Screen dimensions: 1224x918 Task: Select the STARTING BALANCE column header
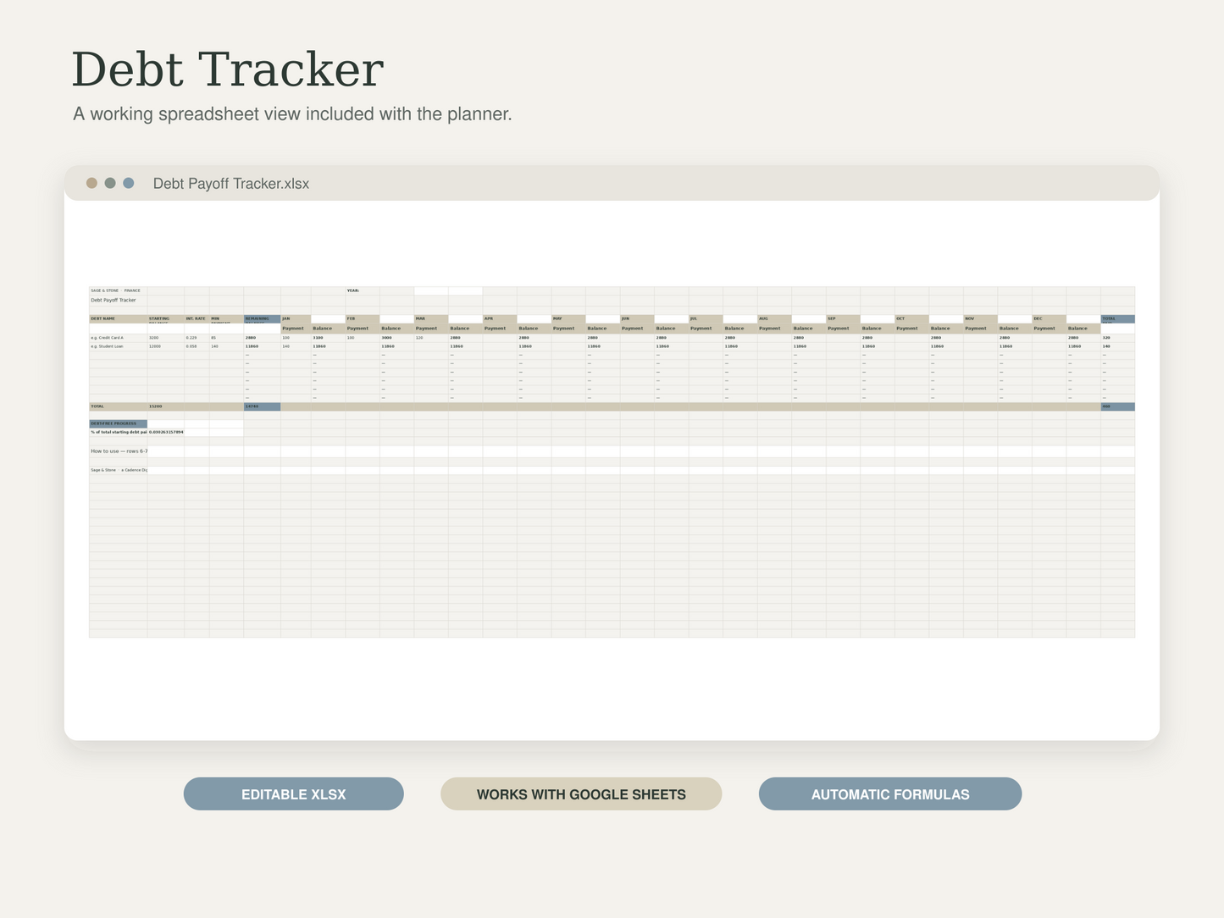click(x=165, y=319)
